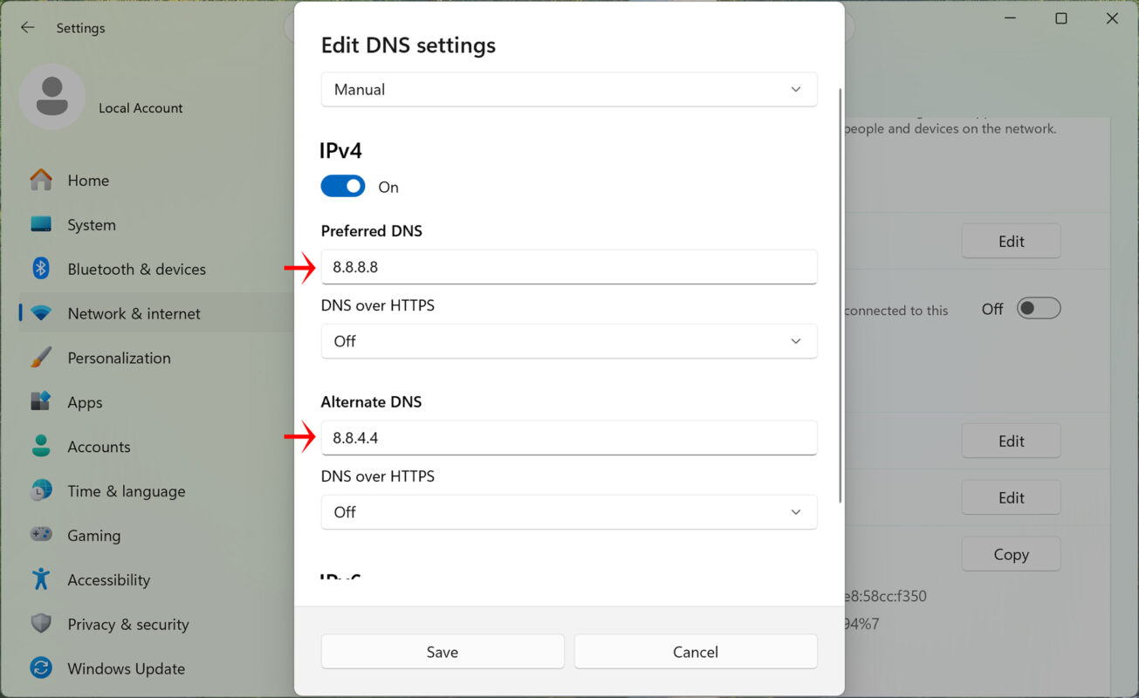Select the Accounts person icon

coord(41,447)
